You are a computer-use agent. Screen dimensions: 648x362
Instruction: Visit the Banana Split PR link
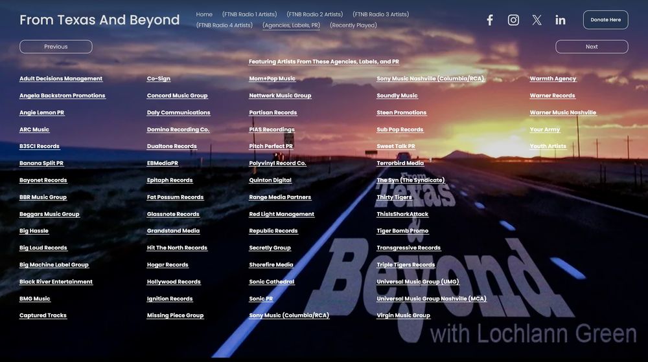coord(41,163)
